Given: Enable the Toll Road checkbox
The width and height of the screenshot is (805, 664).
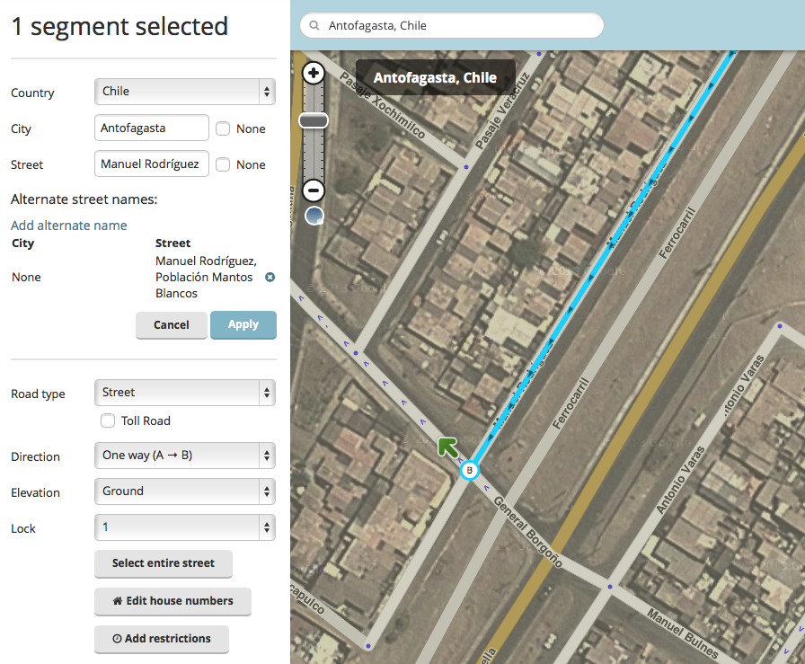Looking at the screenshot, I should [x=108, y=421].
